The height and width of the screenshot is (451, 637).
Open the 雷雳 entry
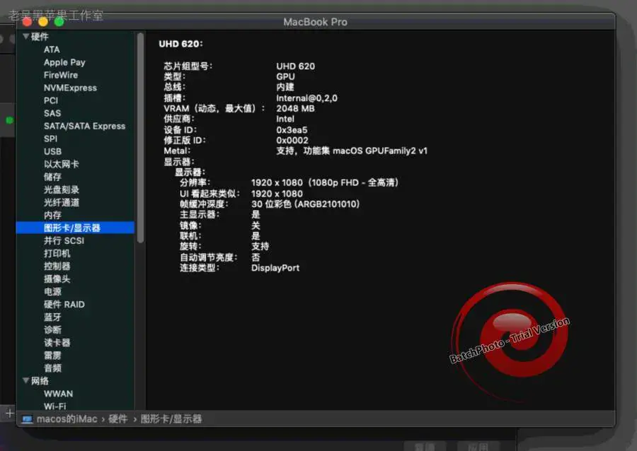pyautogui.click(x=53, y=356)
